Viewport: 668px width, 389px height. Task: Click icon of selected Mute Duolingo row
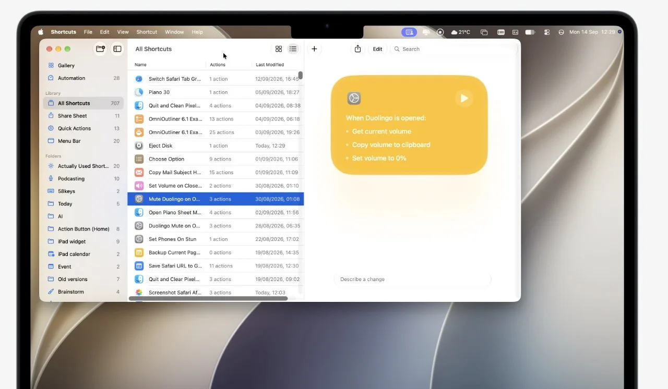click(139, 199)
